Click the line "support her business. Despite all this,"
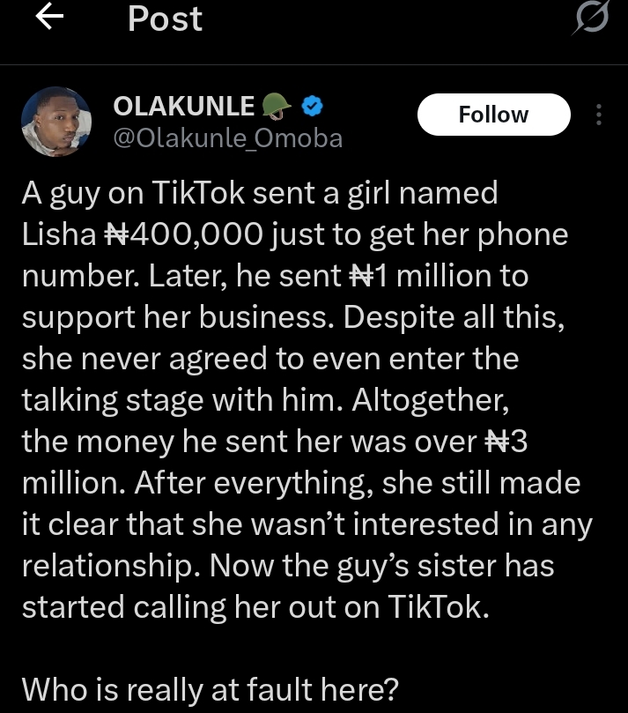This screenshot has height=713, width=628. pyautogui.click(x=292, y=317)
